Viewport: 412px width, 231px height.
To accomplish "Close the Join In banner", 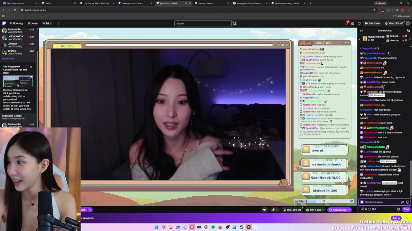I will tap(407, 218).
